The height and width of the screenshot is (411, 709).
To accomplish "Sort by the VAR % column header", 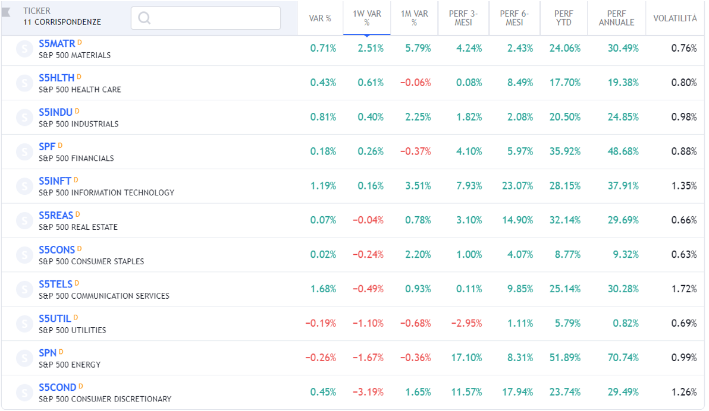I will click(x=320, y=18).
